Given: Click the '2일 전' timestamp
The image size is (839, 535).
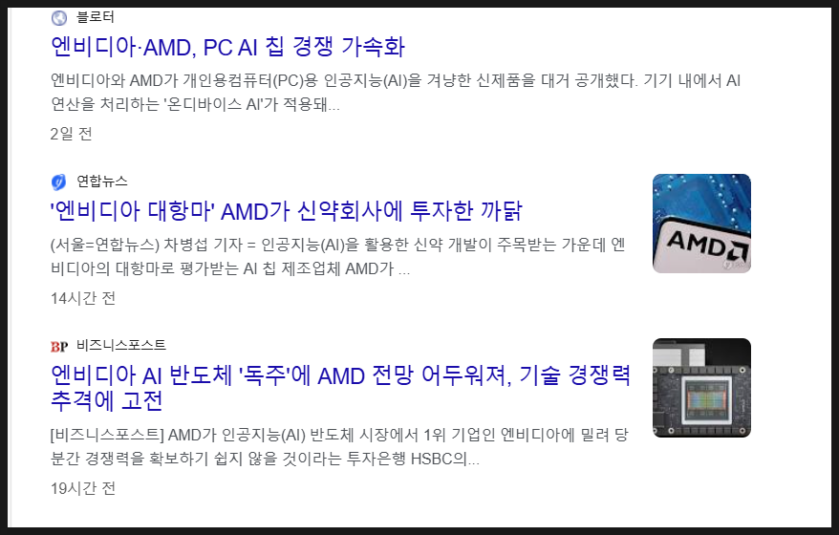Looking at the screenshot, I should (71, 134).
